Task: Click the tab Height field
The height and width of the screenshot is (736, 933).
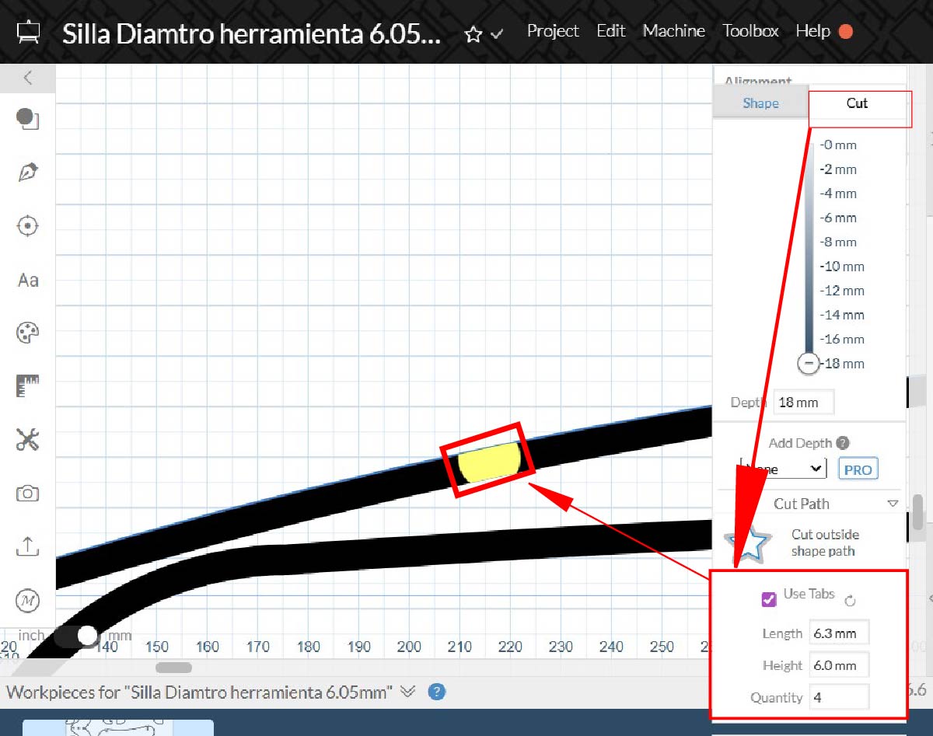Action: (839, 665)
